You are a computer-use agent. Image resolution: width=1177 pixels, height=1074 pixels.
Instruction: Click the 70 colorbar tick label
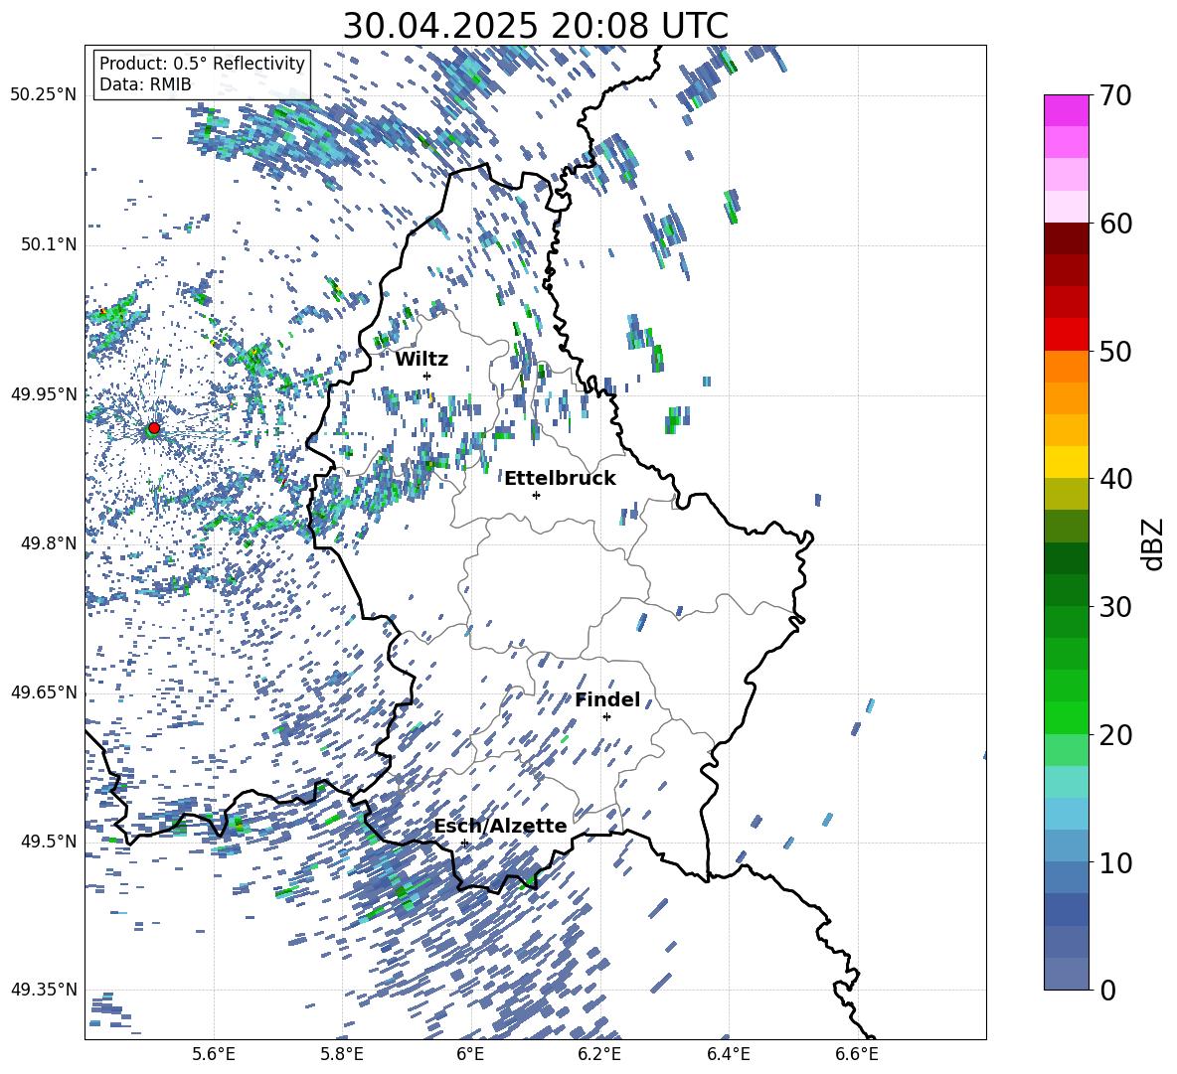1115,96
